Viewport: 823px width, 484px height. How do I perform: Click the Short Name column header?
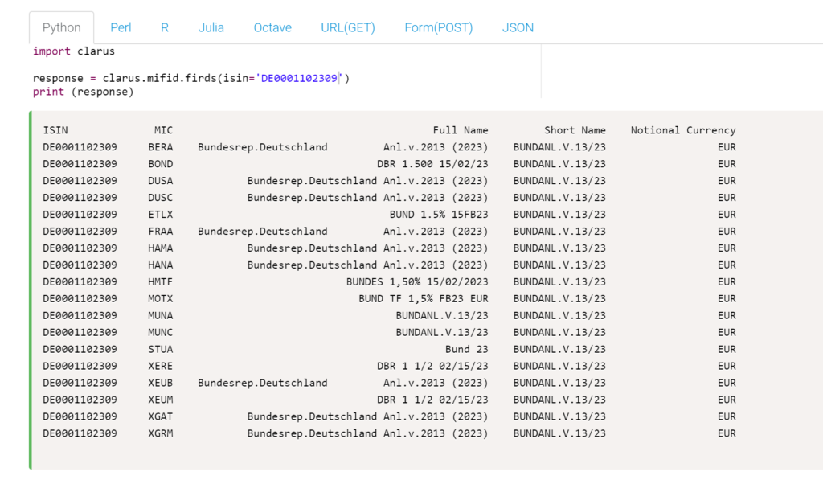[575, 130]
